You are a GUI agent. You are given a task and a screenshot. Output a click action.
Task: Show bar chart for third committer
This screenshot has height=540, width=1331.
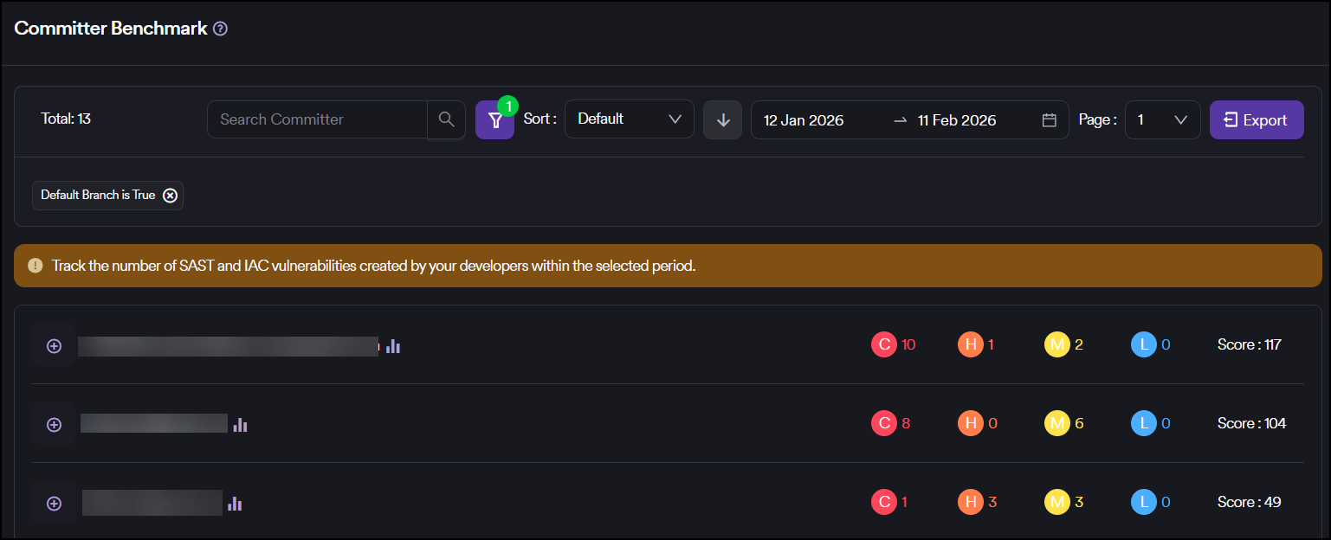click(235, 504)
